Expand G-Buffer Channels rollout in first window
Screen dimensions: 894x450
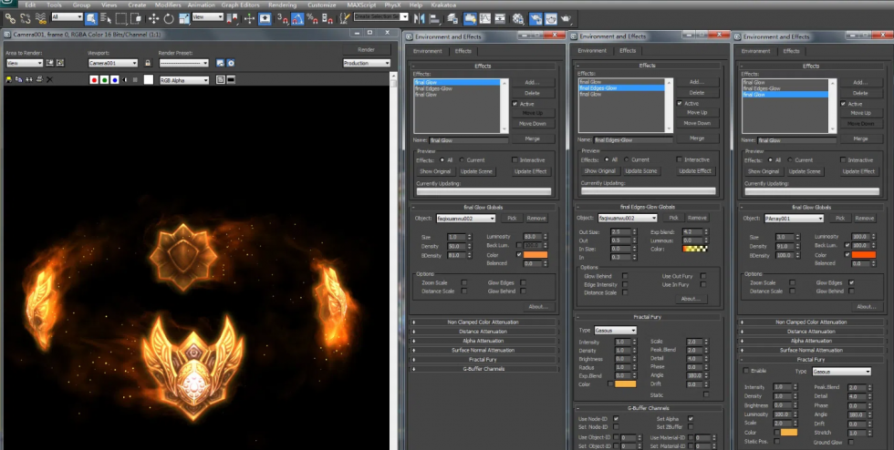(x=483, y=369)
